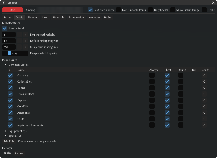Check Always for the Currency rule
Image resolution: width=217 pixels, height=158 pixels.
[x=152, y=75]
